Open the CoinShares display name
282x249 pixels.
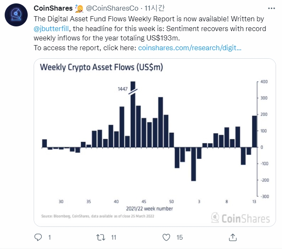click(53, 9)
